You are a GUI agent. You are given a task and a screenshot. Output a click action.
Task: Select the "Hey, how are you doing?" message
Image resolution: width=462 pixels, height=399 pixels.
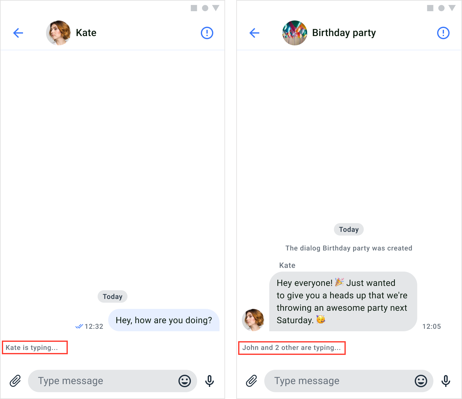click(x=164, y=320)
